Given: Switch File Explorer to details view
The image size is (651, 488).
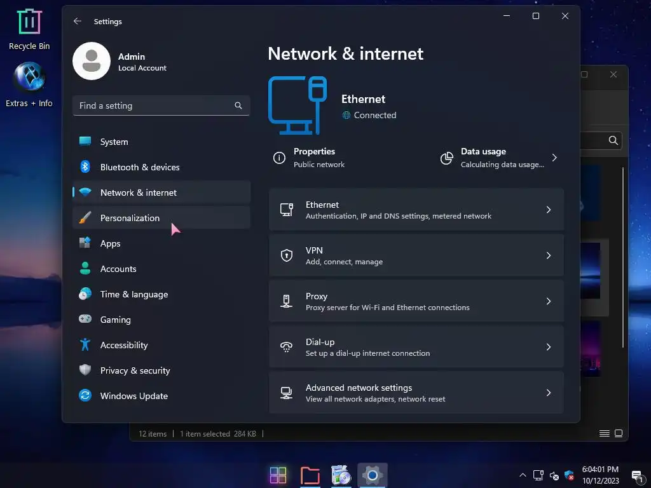Looking at the screenshot, I should pyautogui.click(x=605, y=433).
